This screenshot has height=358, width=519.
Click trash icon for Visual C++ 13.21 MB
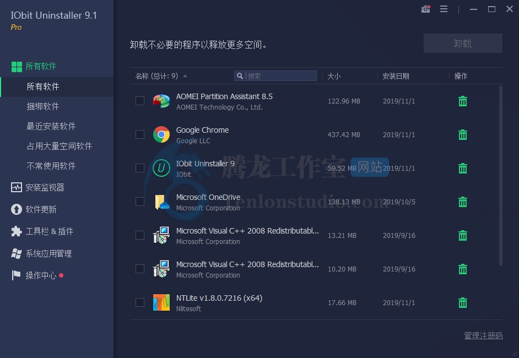(463, 236)
